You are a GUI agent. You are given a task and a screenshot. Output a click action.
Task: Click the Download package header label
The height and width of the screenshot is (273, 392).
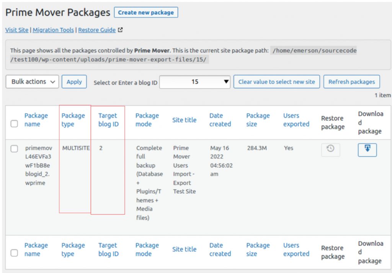tap(371, 122)
